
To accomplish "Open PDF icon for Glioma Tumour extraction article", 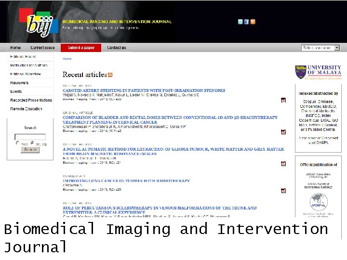I will 283,164.
